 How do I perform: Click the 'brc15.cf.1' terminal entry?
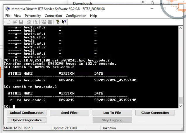coord(35,44)
